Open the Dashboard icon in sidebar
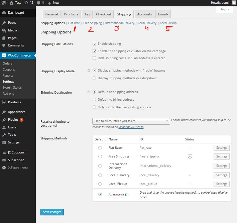 coord(4,13)
